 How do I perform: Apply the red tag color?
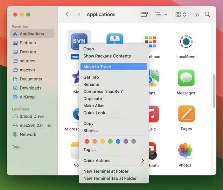(x=87, y=141)
